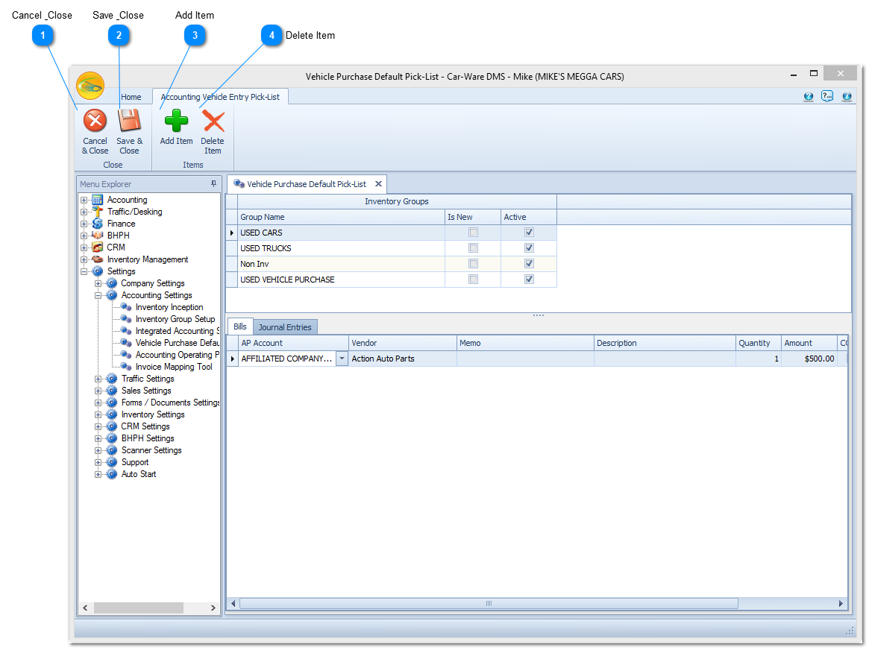
Task: Toggle Active checkbox for USED CARS
Action: coord(530,233)
